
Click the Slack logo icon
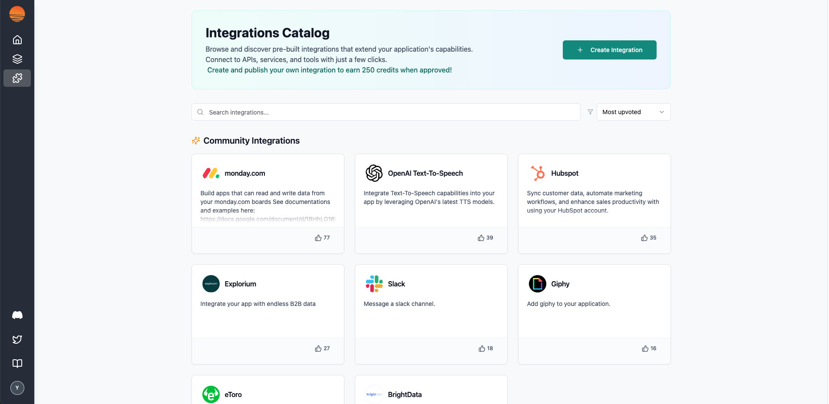374,284
